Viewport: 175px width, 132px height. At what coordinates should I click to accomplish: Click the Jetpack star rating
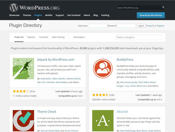point(21,91)
